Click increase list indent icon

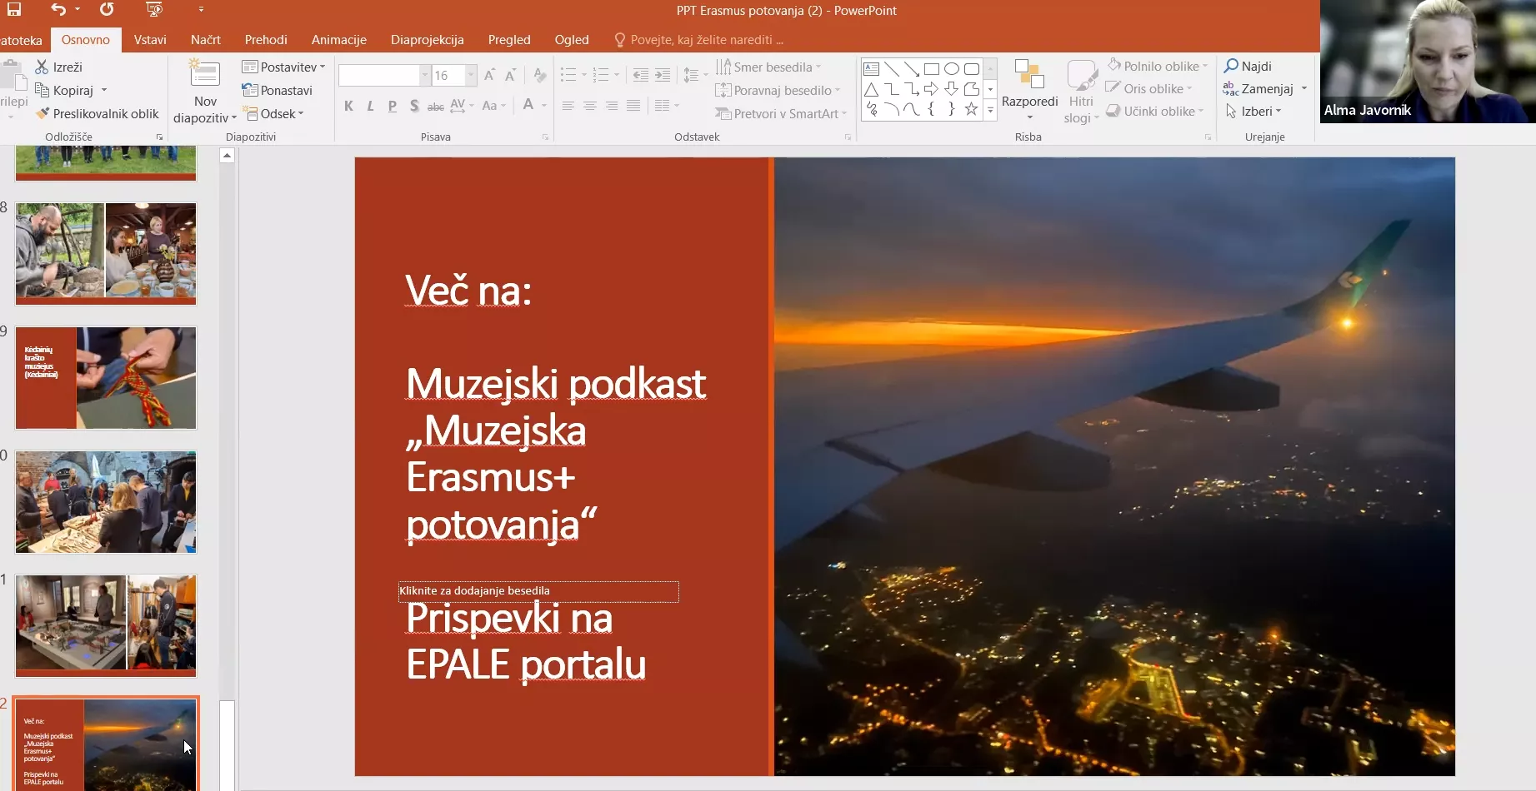(662, 75)
